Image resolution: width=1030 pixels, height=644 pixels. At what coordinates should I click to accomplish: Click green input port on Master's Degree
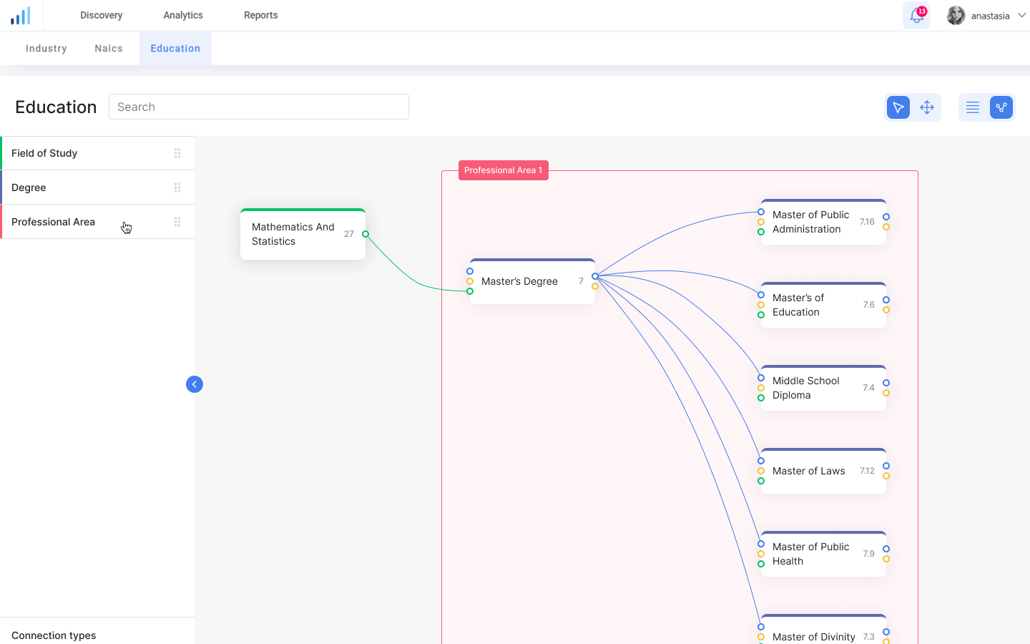pyautogui.click(x=470, y=291)
